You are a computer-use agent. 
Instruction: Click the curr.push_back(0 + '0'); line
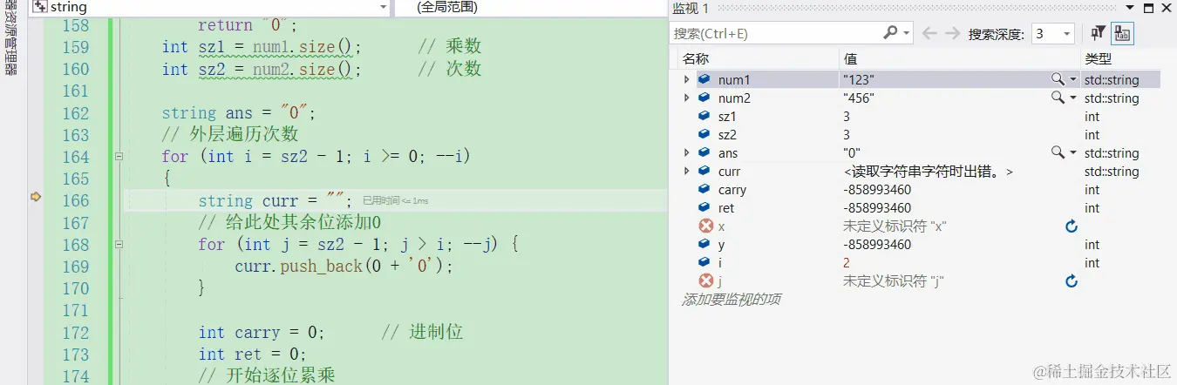pyautogui.click(x=344, y=266)
